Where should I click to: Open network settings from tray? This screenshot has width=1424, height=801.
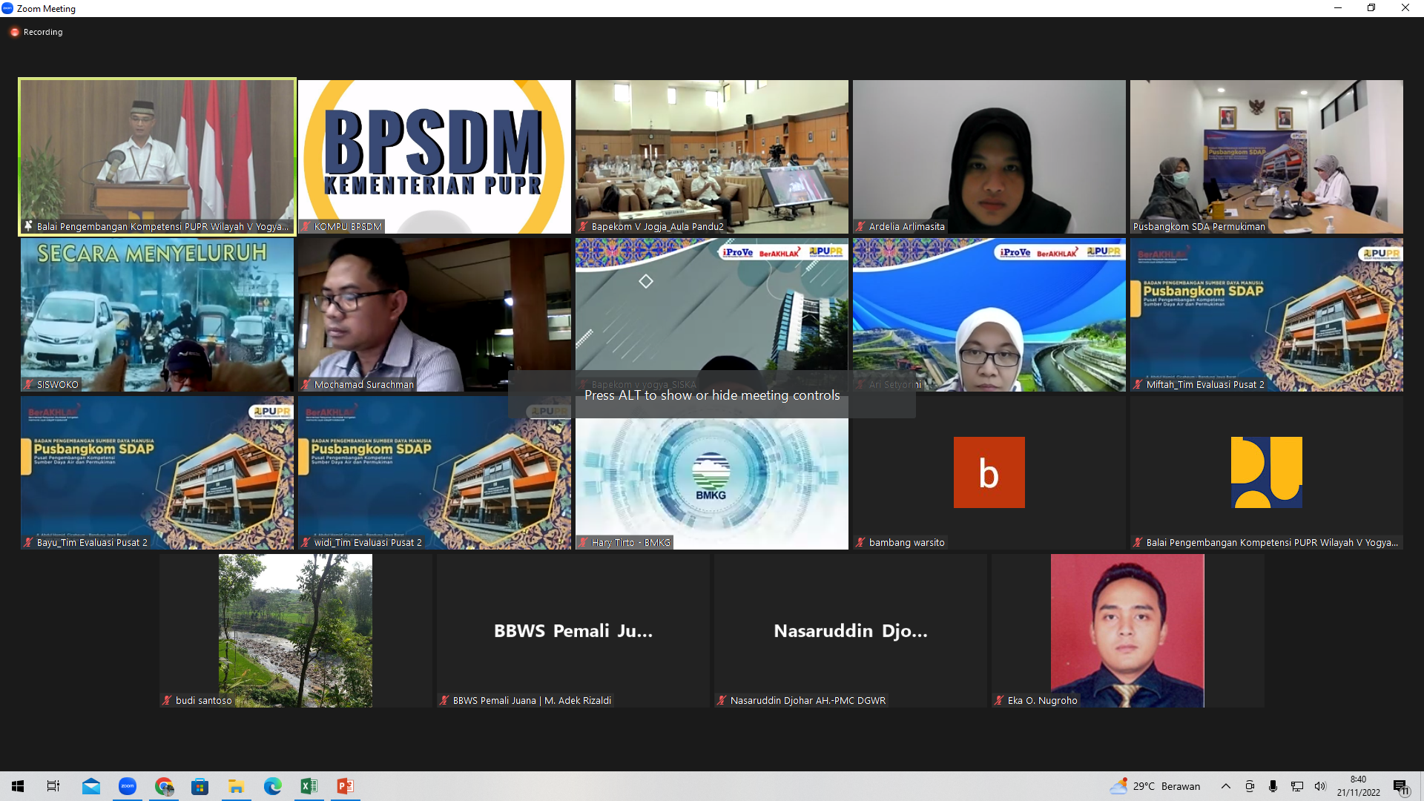pyautogui.click(x=1297, y=786)
